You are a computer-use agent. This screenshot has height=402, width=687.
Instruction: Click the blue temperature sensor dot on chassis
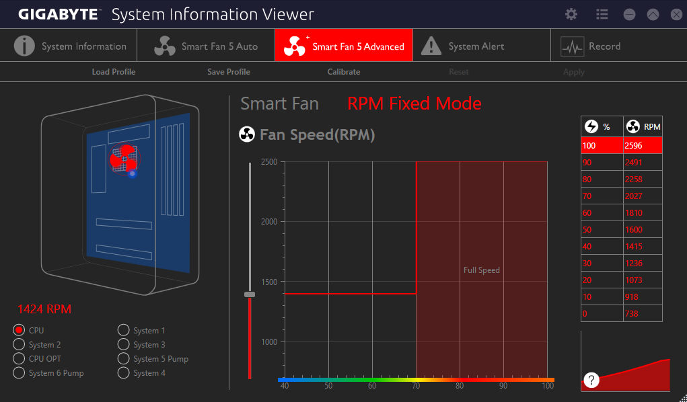pos(133,173)
